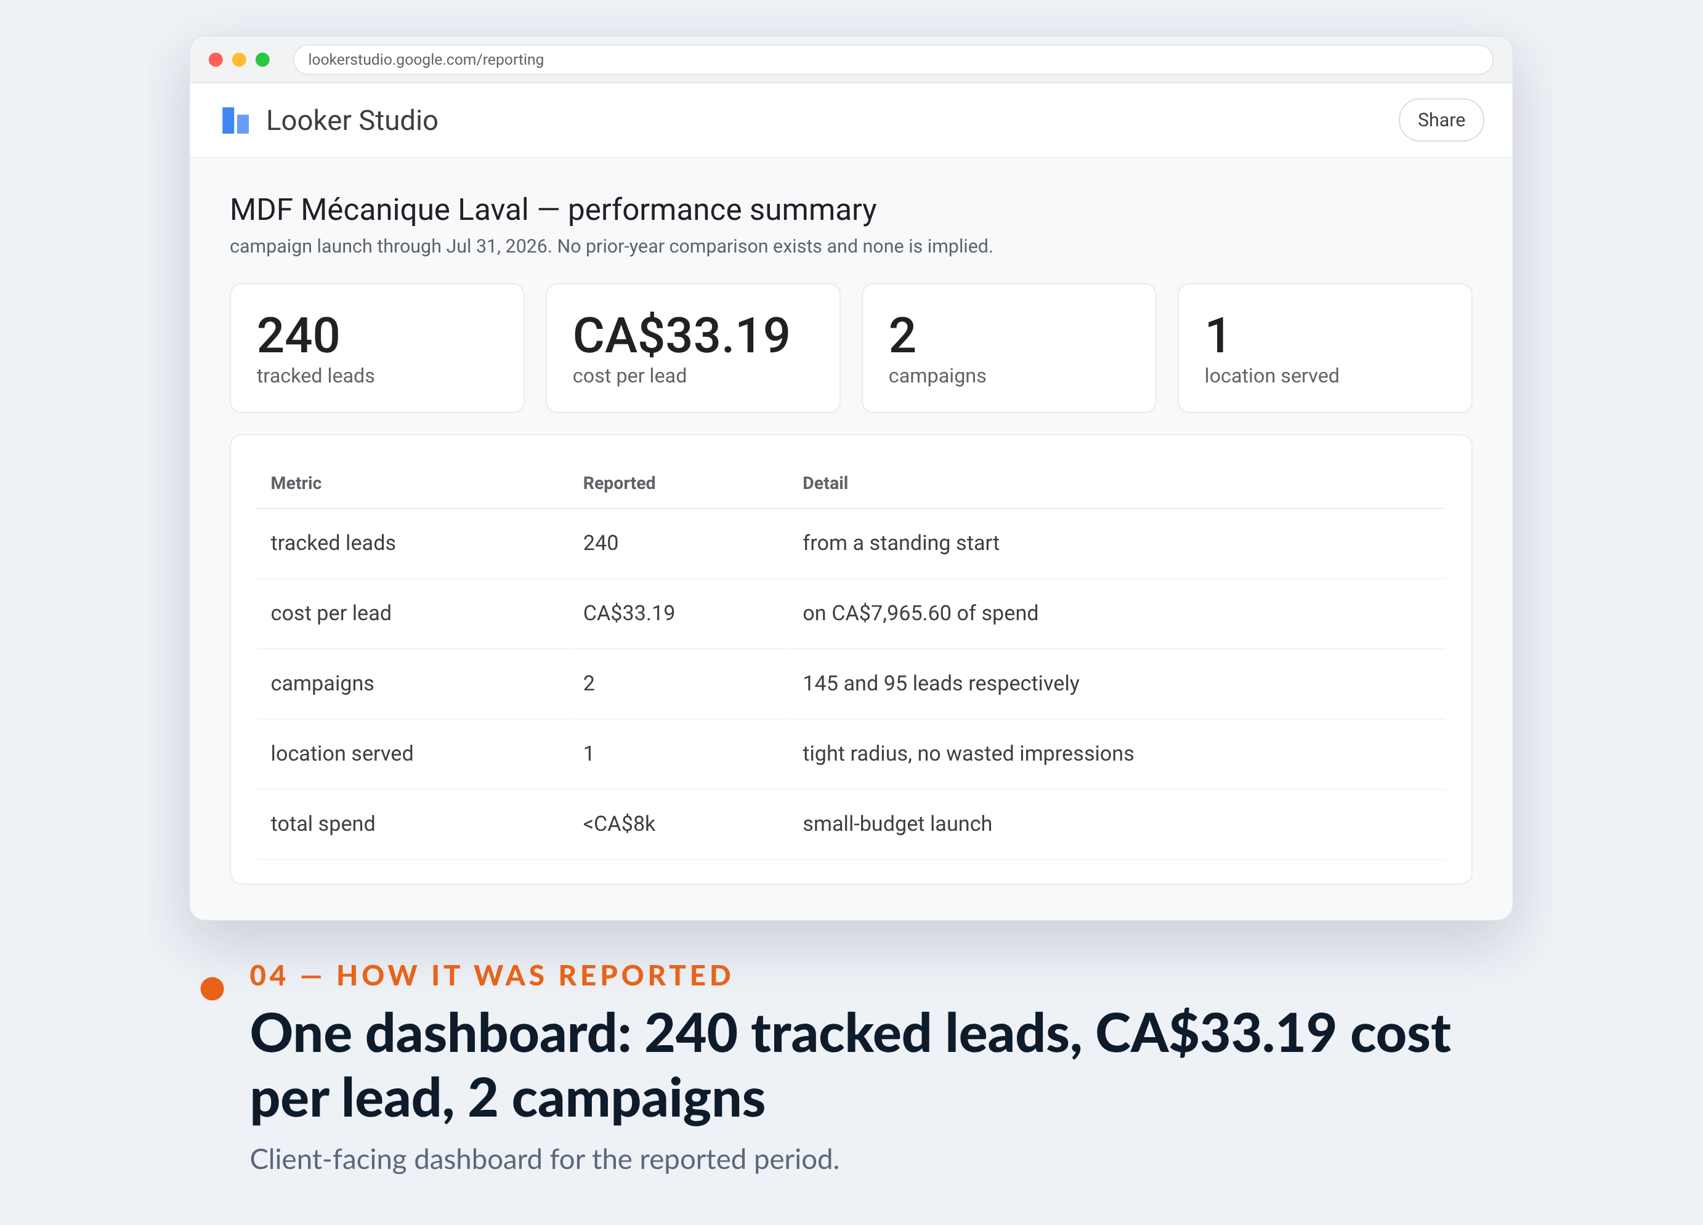Click the yellow minimize window dot

[x=239, y=59]
